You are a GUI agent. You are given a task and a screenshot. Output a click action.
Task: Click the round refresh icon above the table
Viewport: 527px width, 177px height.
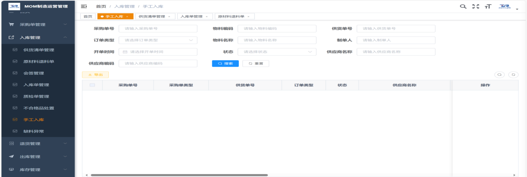[514, 75]
